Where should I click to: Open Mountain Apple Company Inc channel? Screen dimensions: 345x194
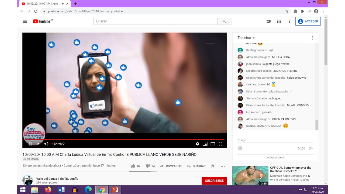(x=289, y=176)
